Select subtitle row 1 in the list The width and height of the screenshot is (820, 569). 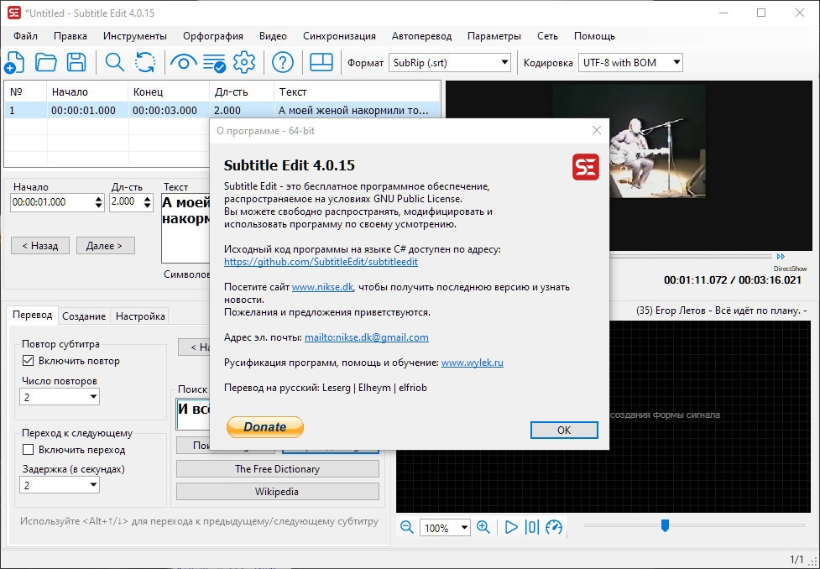(222, 110)
